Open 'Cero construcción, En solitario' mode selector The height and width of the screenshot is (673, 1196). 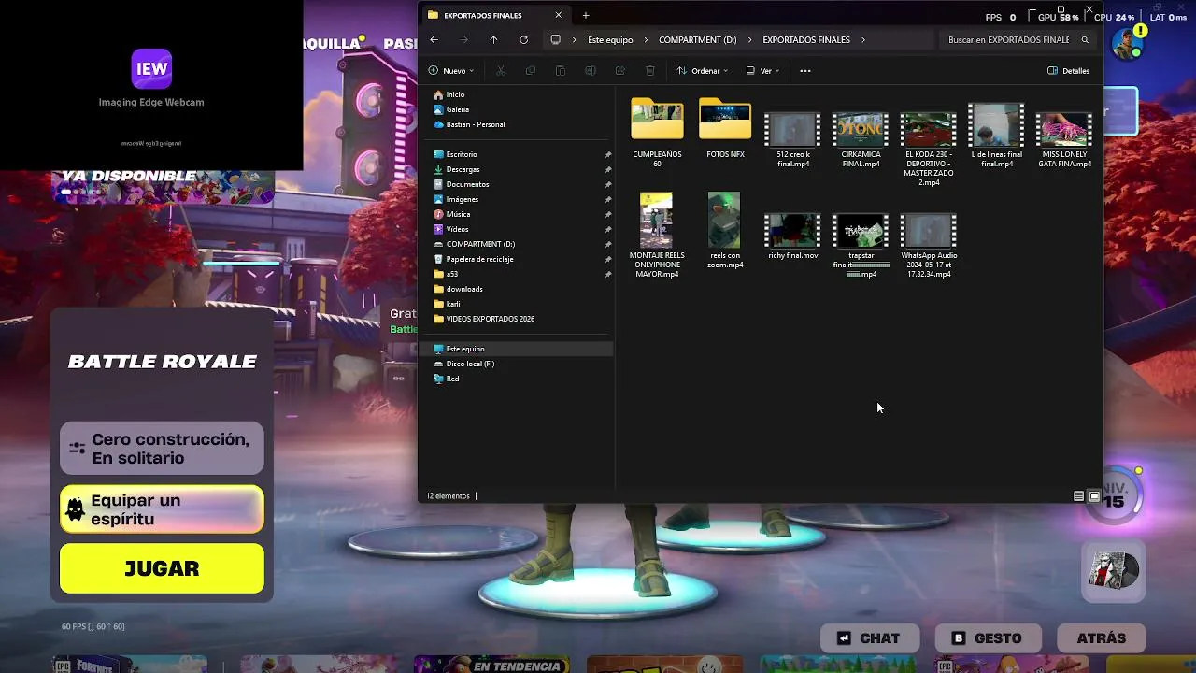point(162,449)
